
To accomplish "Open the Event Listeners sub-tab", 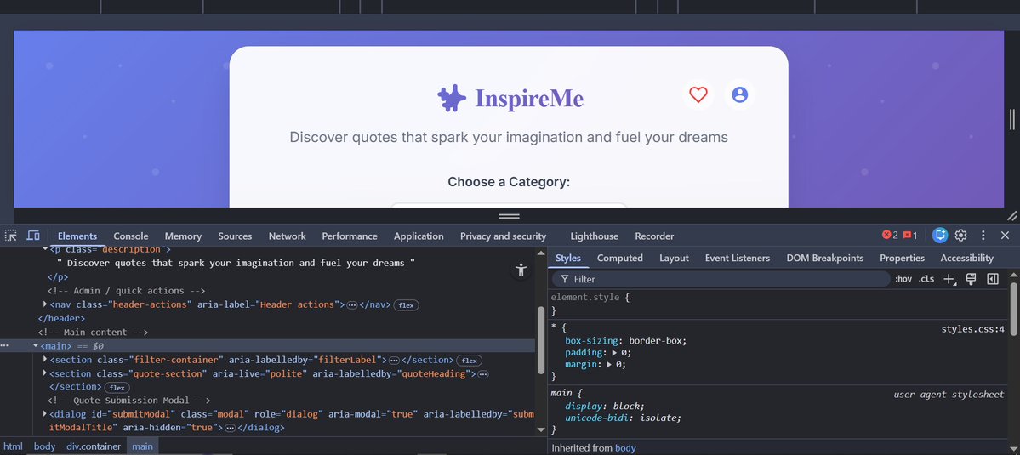I will click(x=737, y=258).
